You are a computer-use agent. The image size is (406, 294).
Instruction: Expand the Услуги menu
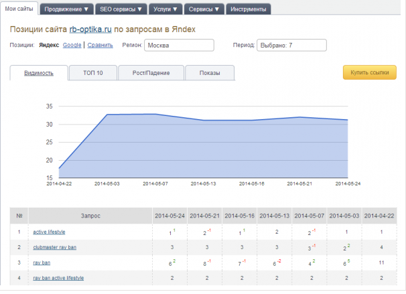165,9
